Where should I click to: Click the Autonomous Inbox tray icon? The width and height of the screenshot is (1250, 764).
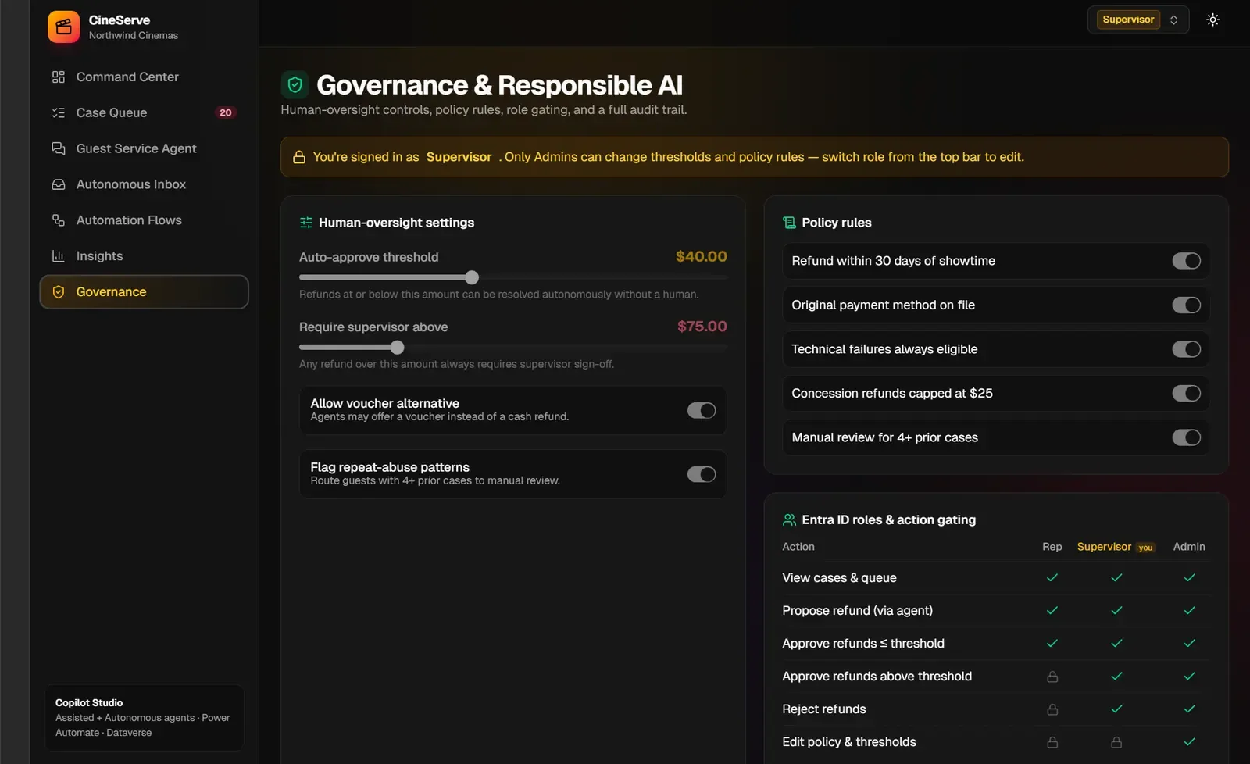pyautogui.click(x=59, y=184)
